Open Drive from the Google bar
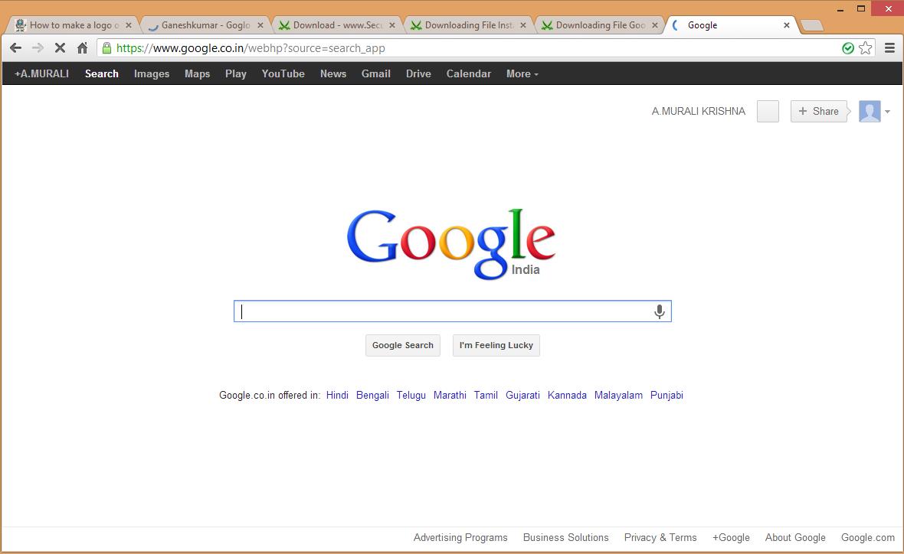The image size is (904, 554). tap(418, 73)
